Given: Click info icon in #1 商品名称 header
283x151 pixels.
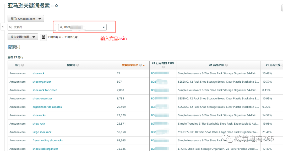Looking at the screenshot, I should pyautogui.click(x=226, y=65).
